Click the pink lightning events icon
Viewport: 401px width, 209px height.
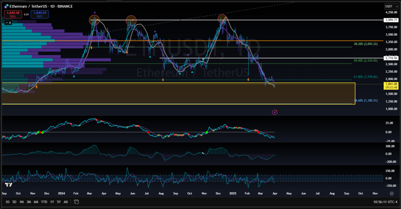click(x=275, y=112)
